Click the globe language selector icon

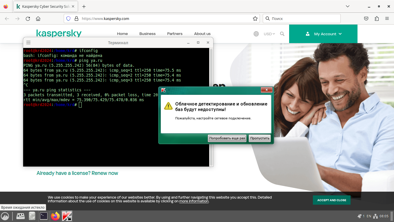coord(256,34)
